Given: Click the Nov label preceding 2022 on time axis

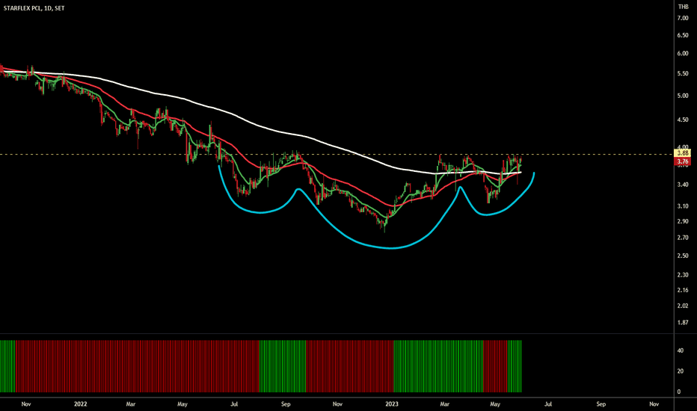Looking at the screenshot, I should [x=25, y=404].
